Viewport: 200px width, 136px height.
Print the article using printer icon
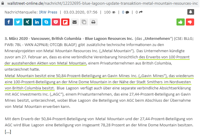pos(94,22)
